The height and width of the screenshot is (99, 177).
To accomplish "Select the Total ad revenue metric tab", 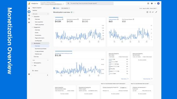I will [x=86, y=21].
